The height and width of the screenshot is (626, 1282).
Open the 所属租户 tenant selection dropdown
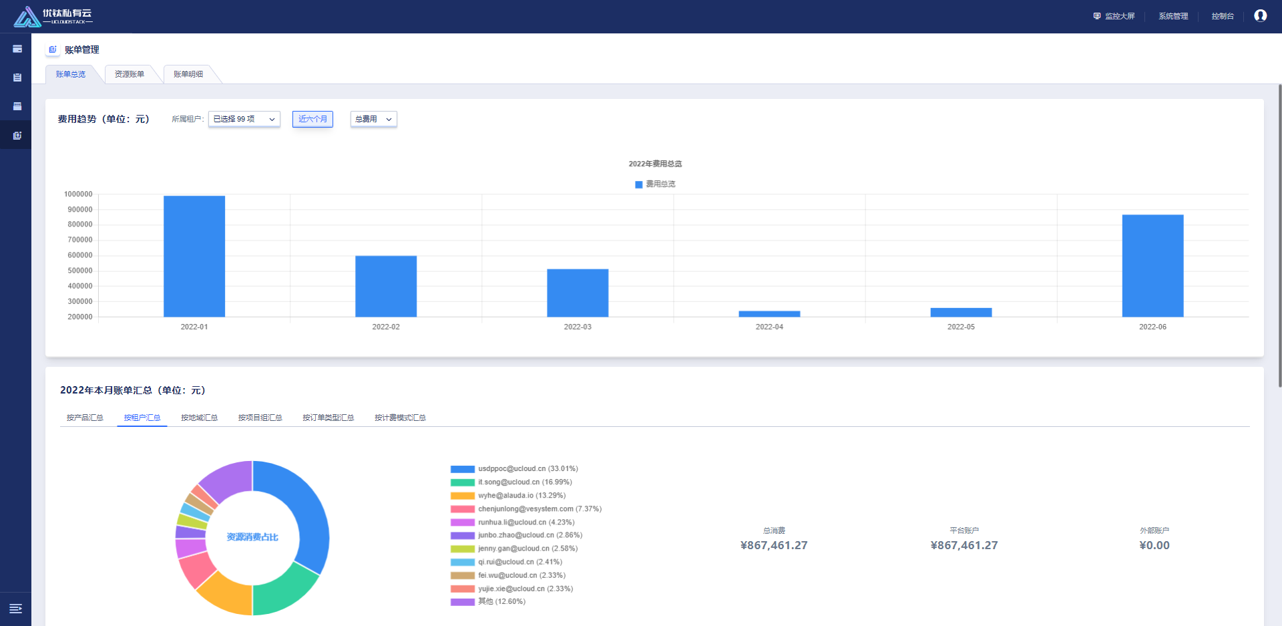click(244, 119)
